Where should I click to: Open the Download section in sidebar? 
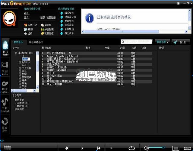(x=5, y=105)
